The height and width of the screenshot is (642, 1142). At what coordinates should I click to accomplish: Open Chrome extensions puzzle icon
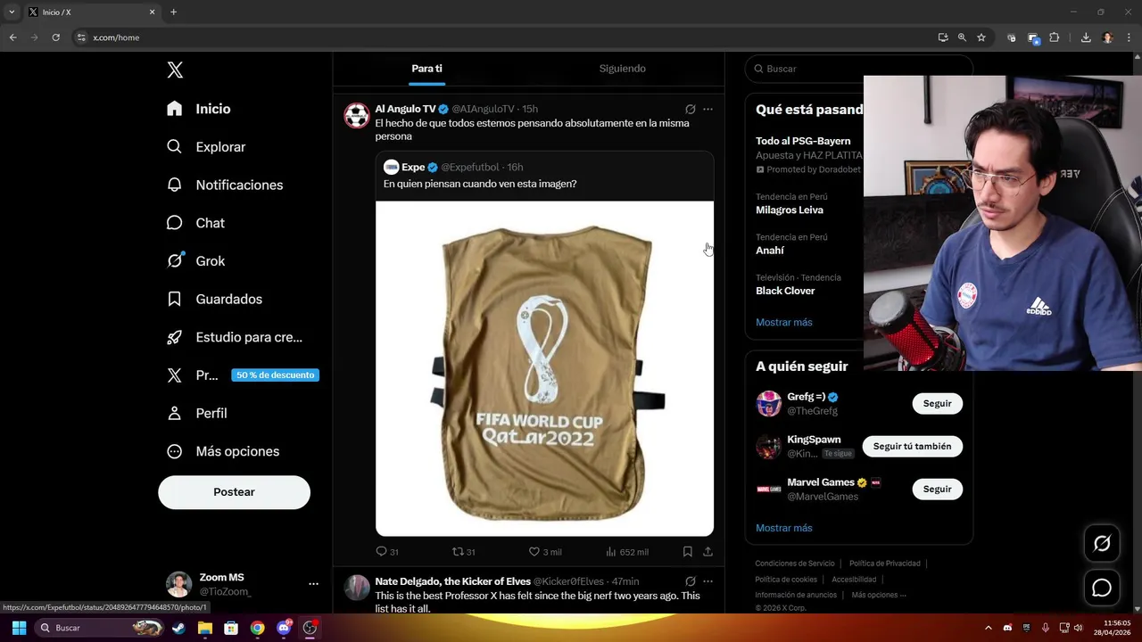(1055, 37)
